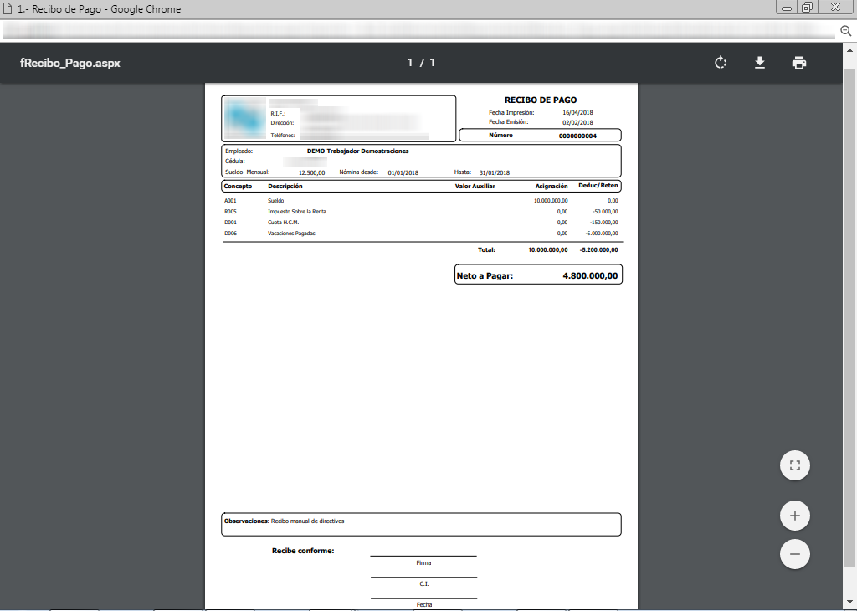
Task: Click Observaciones text Recibo manual de directivos
Action: [x=308, y=521]
